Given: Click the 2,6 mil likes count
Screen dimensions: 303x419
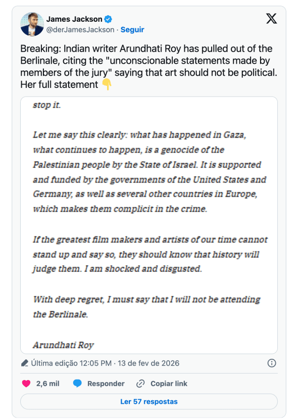Looking at the screenshot, I should click(x=47, y=384).
